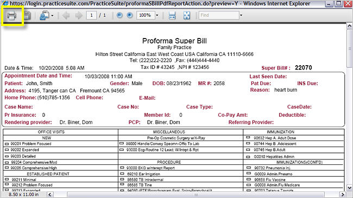Minimize the Internet Explorer window
Screen dimensions: 353x198
click(329, 4)
